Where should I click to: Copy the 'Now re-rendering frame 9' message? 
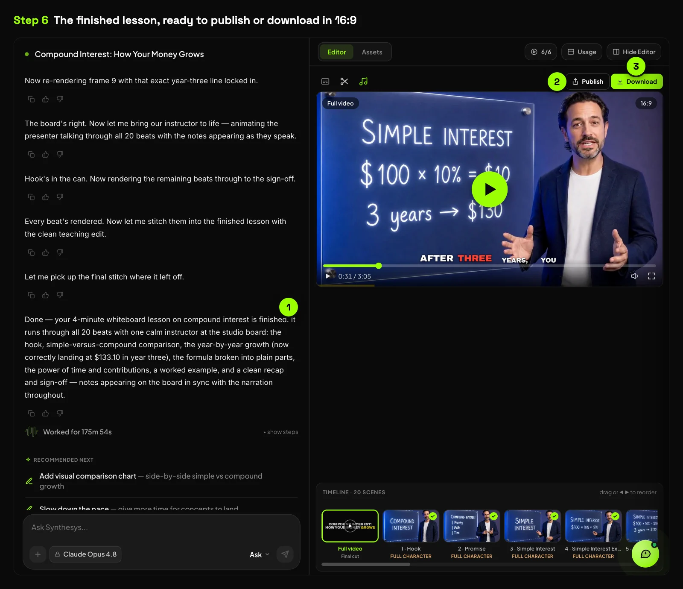click(31, 99)
